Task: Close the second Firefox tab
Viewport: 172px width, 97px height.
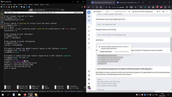Action: point(139,2)
